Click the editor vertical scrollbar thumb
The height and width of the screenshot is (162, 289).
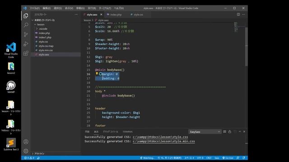[247, 47]
